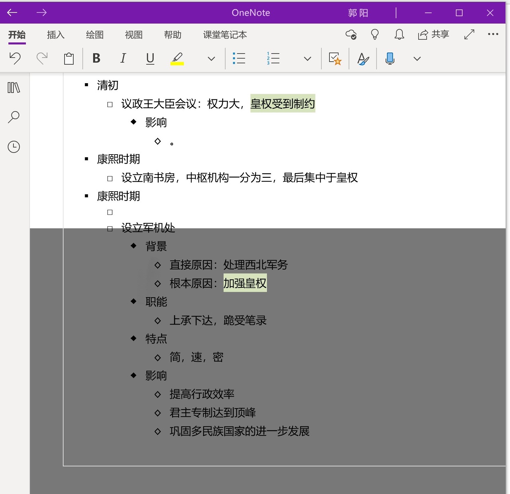Viewport: 510px width, 494px height.
Task: Expand more paragraph formatting options
Action: click(307, 59)
